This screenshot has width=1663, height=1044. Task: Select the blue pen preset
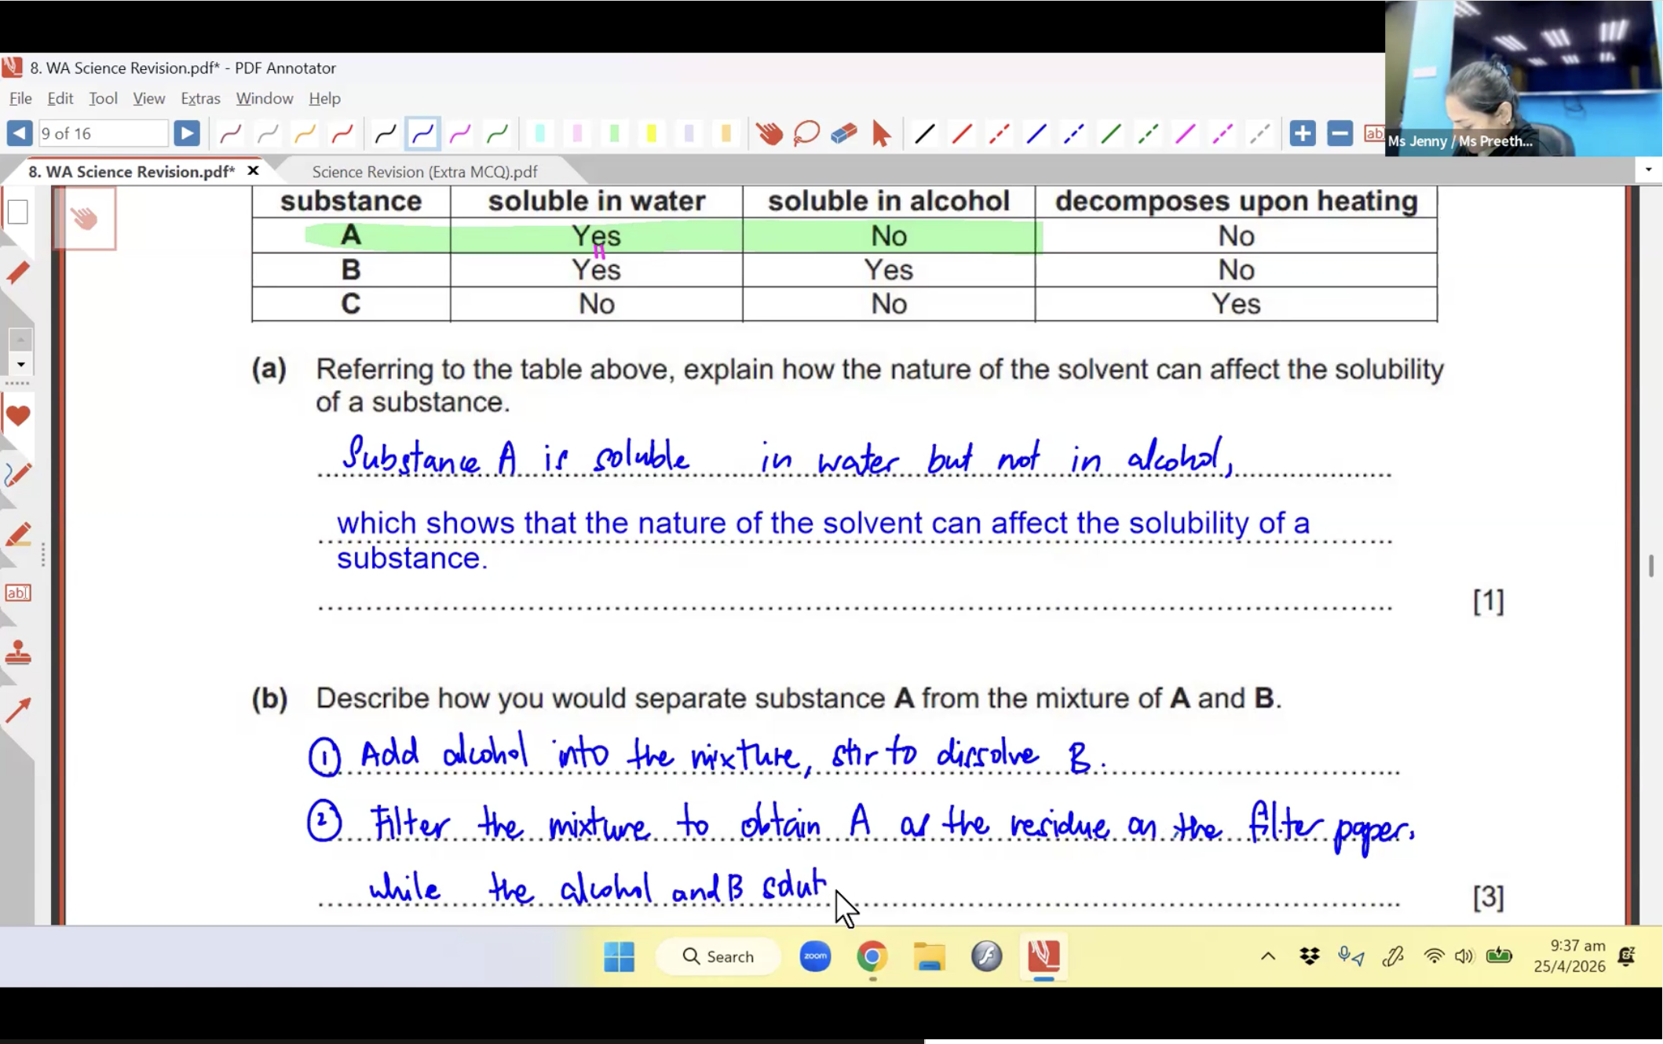pos(422,134)
